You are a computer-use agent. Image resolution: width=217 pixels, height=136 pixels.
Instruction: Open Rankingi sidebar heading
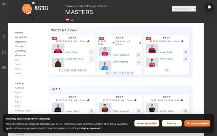point(20,83)
